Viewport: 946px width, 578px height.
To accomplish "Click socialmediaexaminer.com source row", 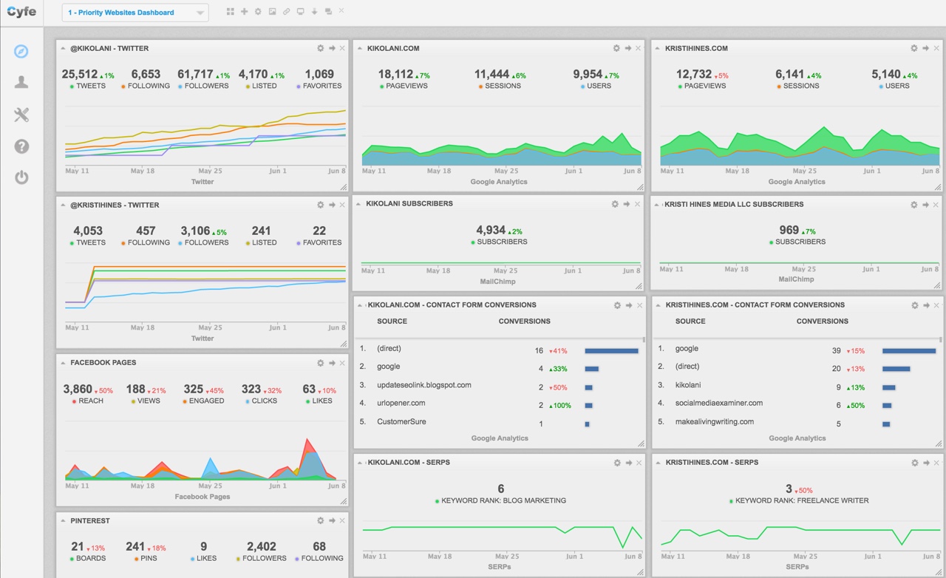I will coord(719,404).
